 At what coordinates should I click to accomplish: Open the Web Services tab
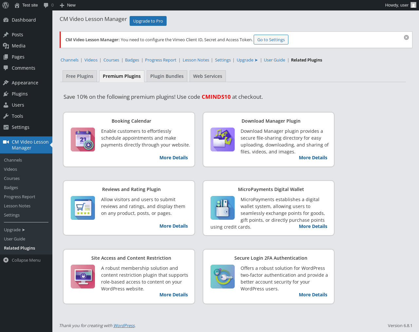coord(208,76)
